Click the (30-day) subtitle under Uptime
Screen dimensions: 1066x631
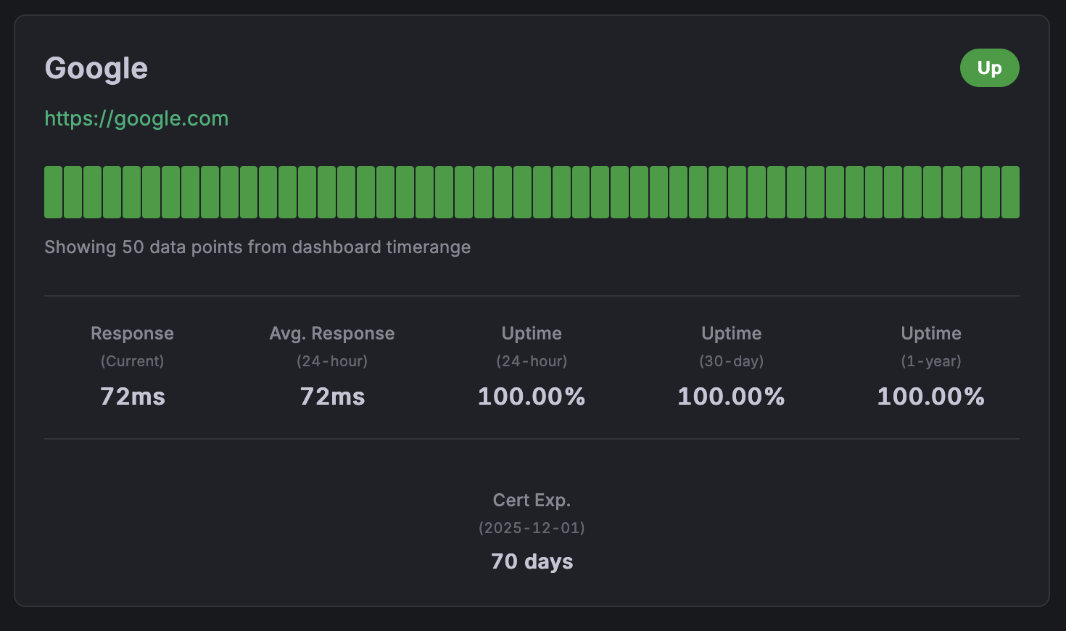coord(731,361)
